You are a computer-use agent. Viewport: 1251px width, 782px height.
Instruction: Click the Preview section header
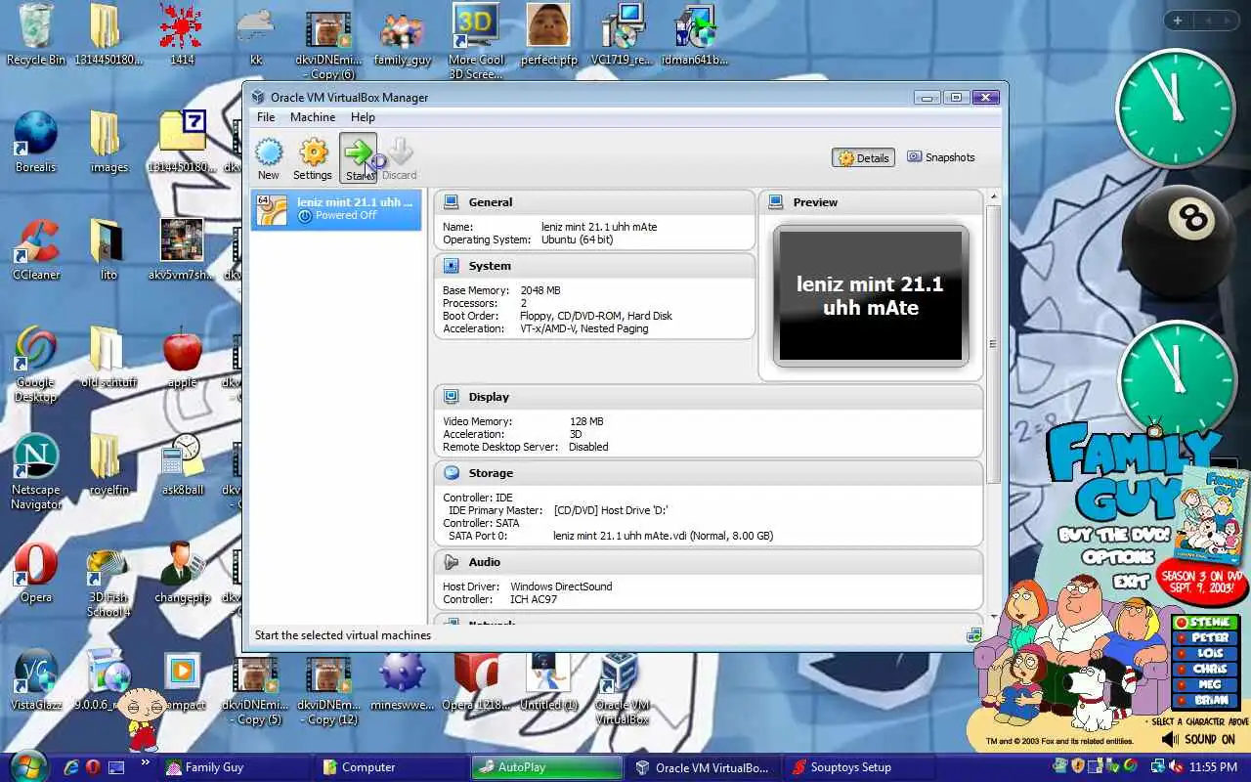(871, 202)
